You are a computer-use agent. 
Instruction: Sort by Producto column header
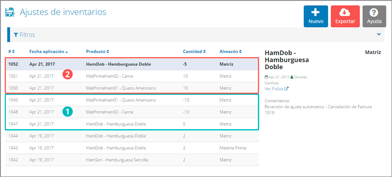pos(98,51)
